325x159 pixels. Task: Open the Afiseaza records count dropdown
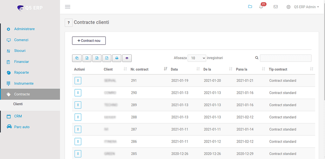197,58
